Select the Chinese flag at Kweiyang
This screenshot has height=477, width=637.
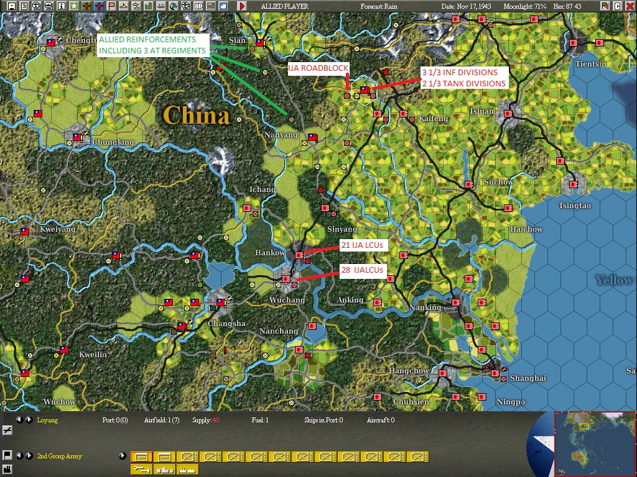25,232
